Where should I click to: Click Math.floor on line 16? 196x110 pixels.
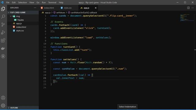coord(77,62)
